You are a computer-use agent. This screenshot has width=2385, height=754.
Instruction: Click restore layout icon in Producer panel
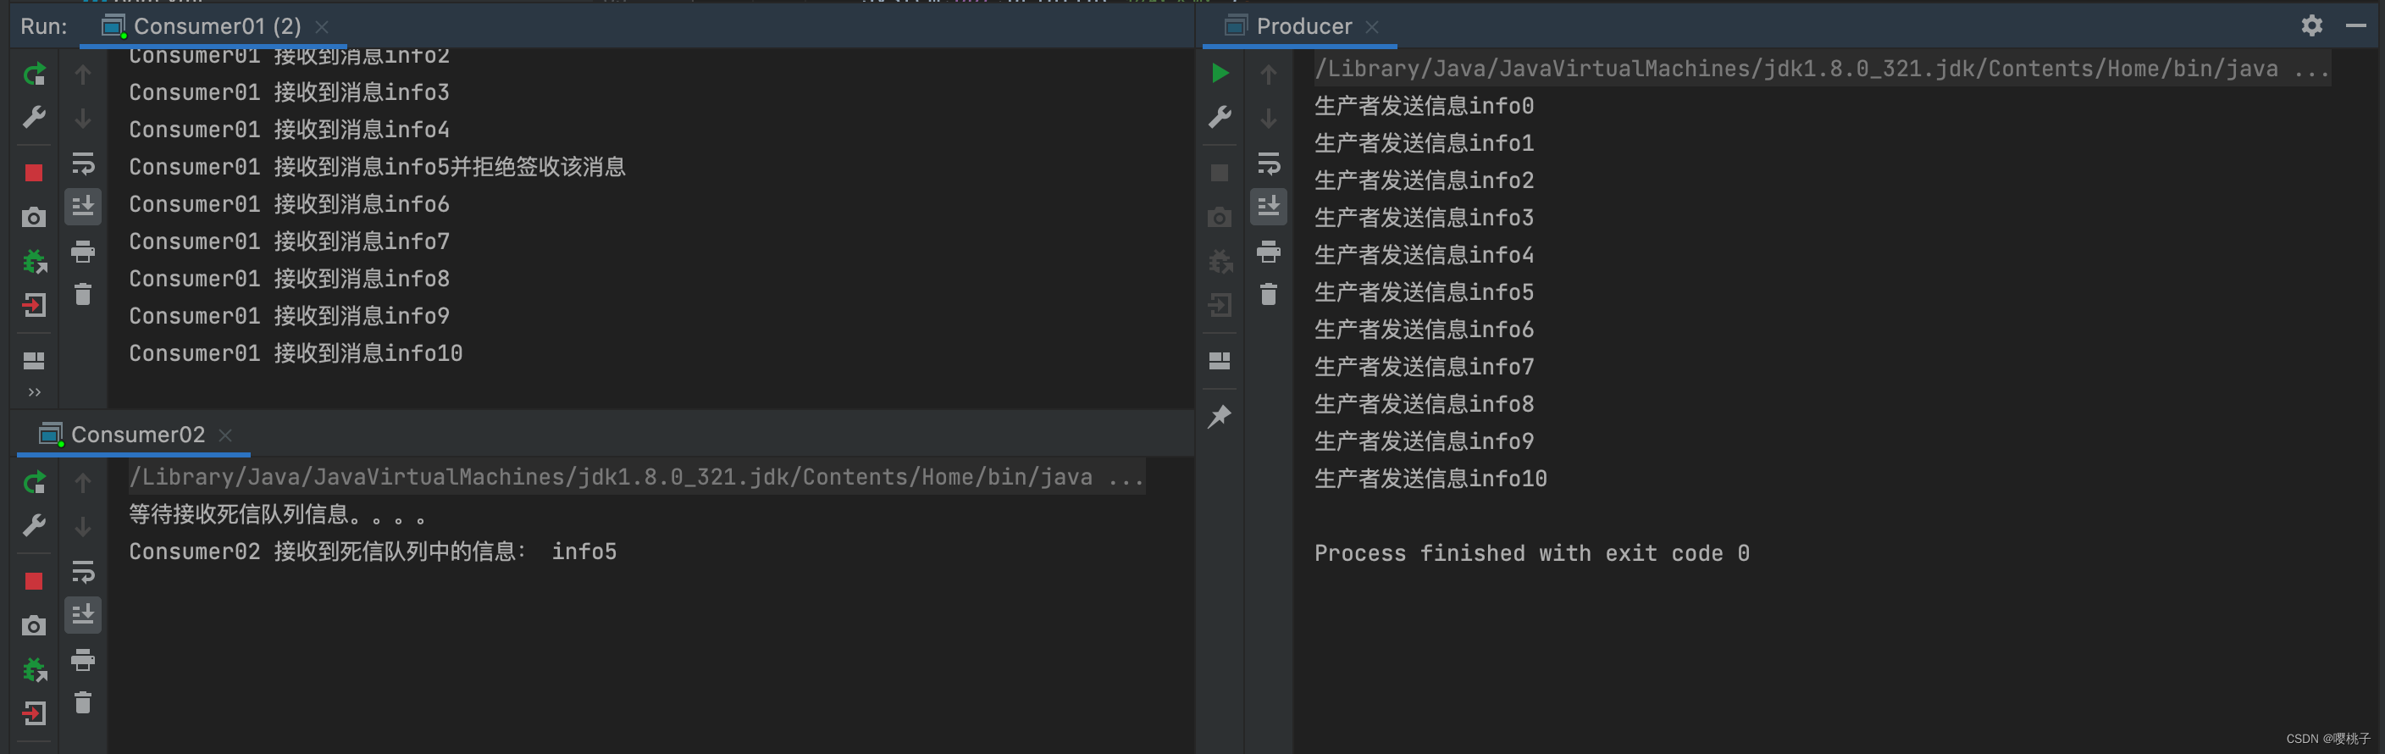[1220, 360]
